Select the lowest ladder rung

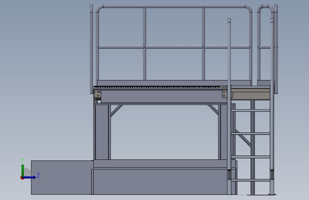click(251, 180)
